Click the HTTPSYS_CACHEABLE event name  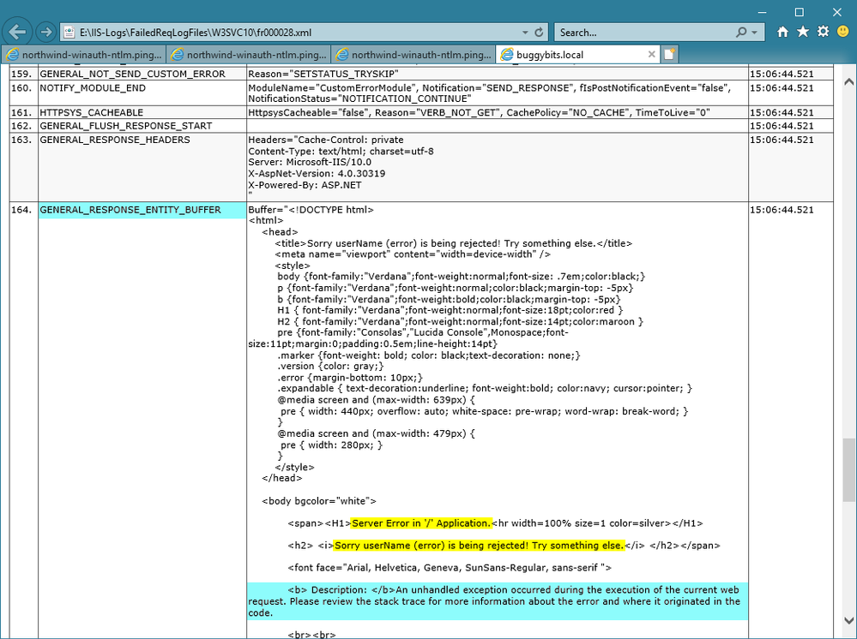coord(91,113)
